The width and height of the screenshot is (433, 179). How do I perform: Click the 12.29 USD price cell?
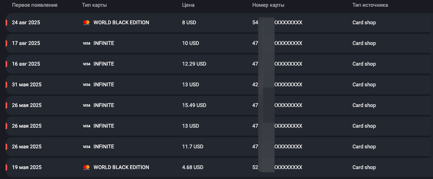pos(194,64)
